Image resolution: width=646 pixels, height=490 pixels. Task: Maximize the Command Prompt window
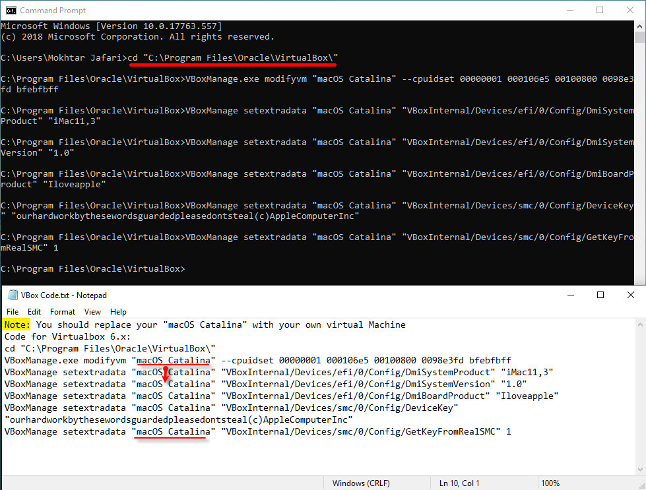[x=600, y=11]
